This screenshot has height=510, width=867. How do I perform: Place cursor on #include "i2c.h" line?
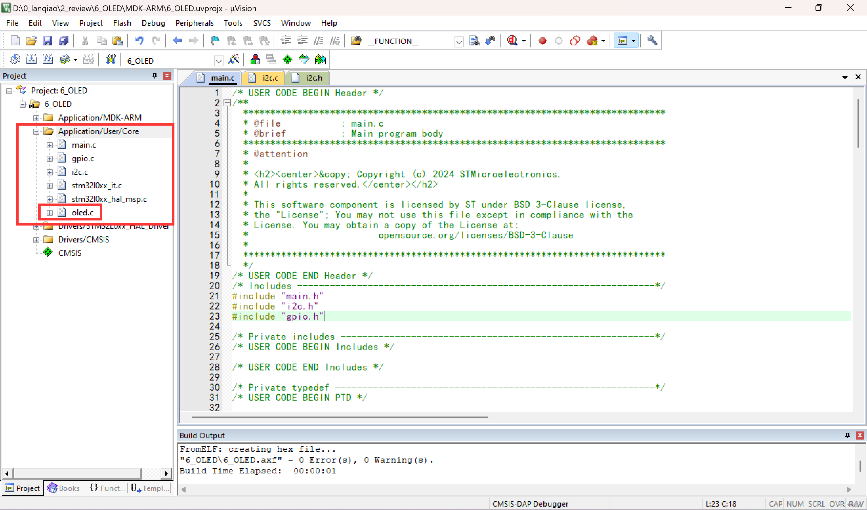click(275, 306)
